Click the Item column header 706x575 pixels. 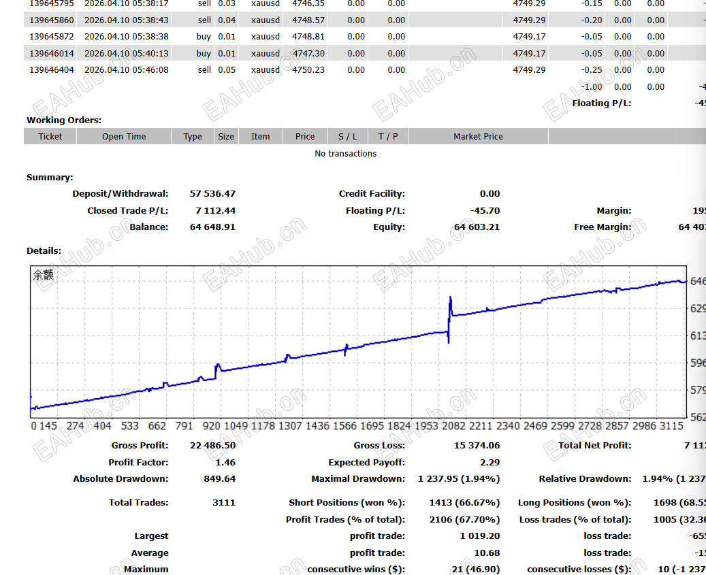click(260, 136)
